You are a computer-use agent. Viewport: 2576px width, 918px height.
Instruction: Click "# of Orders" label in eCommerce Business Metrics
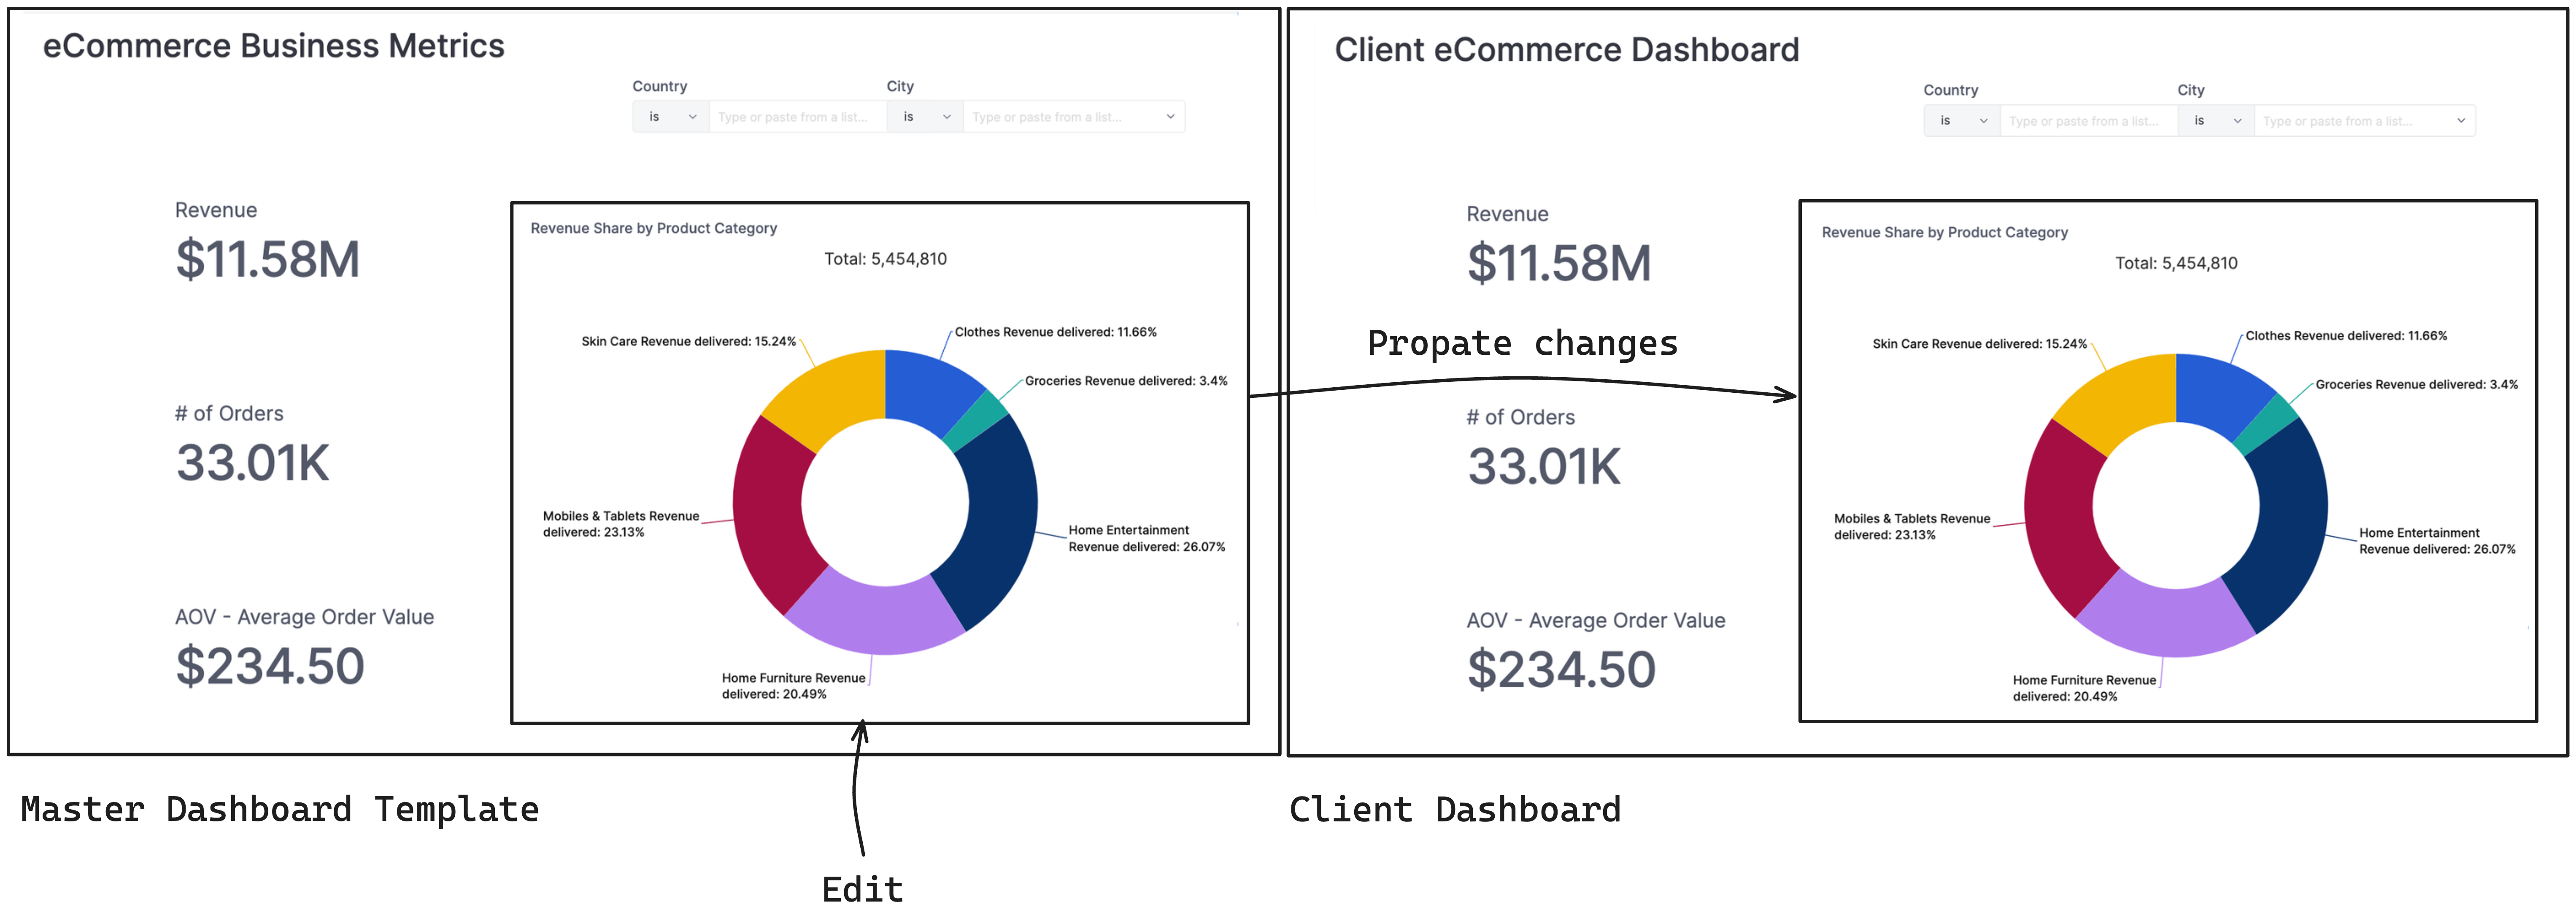(x=229, y=414)
